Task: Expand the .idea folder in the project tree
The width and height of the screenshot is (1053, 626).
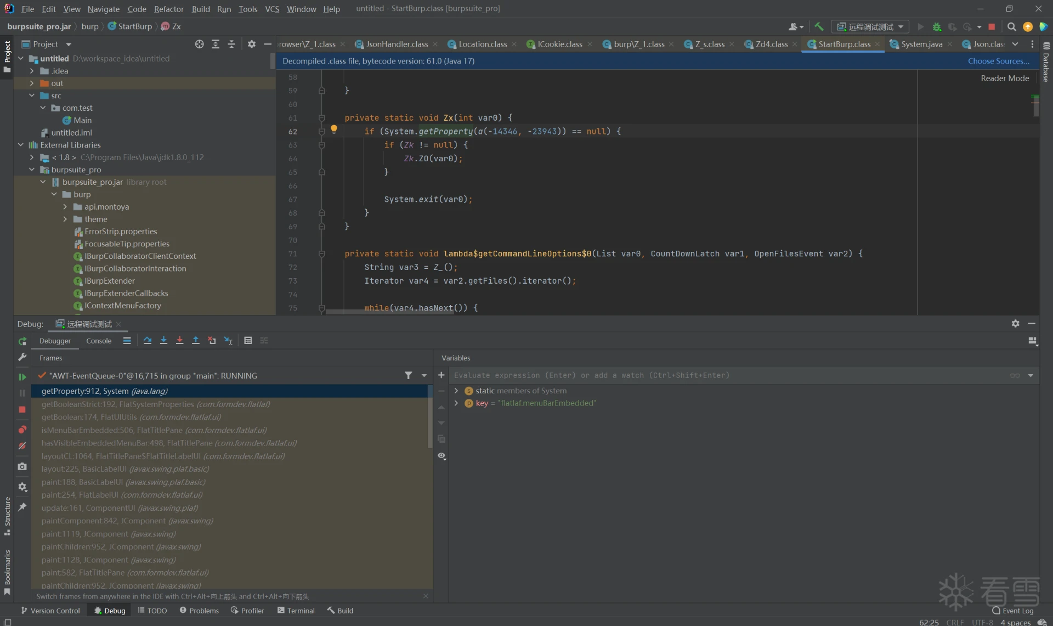Action: [x=32, y=71]
